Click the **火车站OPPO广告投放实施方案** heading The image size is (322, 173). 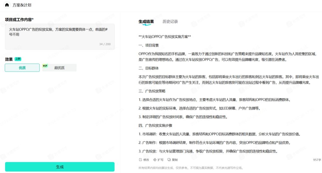pos(165,37)
